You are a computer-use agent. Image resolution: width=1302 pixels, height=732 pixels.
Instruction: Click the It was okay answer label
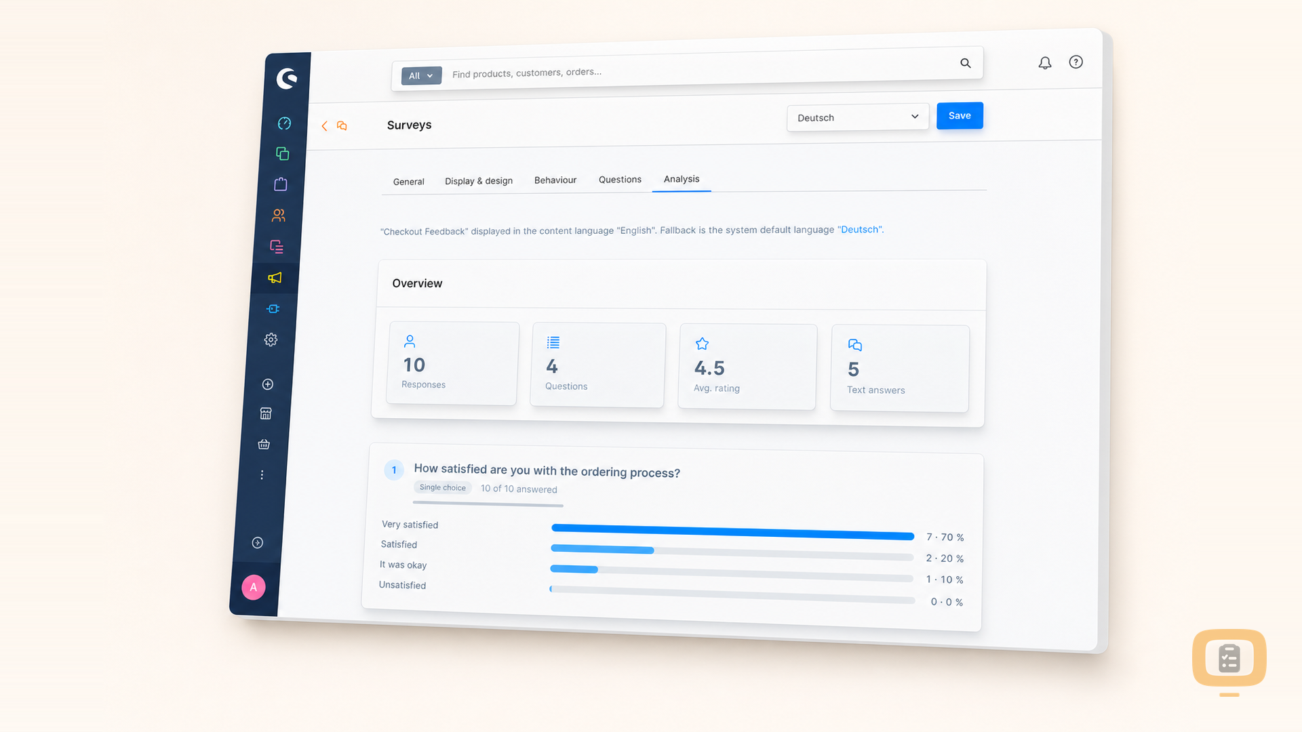[x=403, y=565]
